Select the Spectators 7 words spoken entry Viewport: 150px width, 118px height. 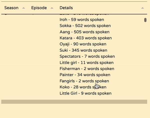[87, 56]
